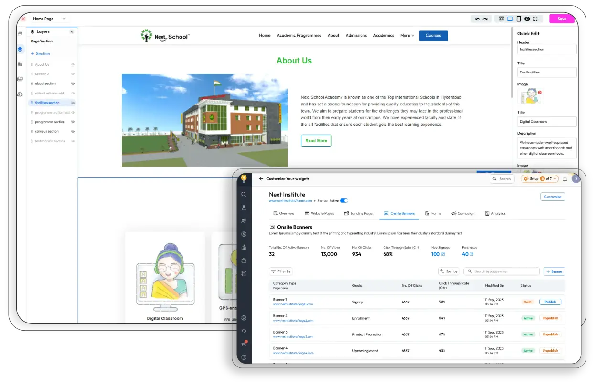Select the programm section-old layer
This screenshot has width=597, height=386.
[x=52, y=112]
